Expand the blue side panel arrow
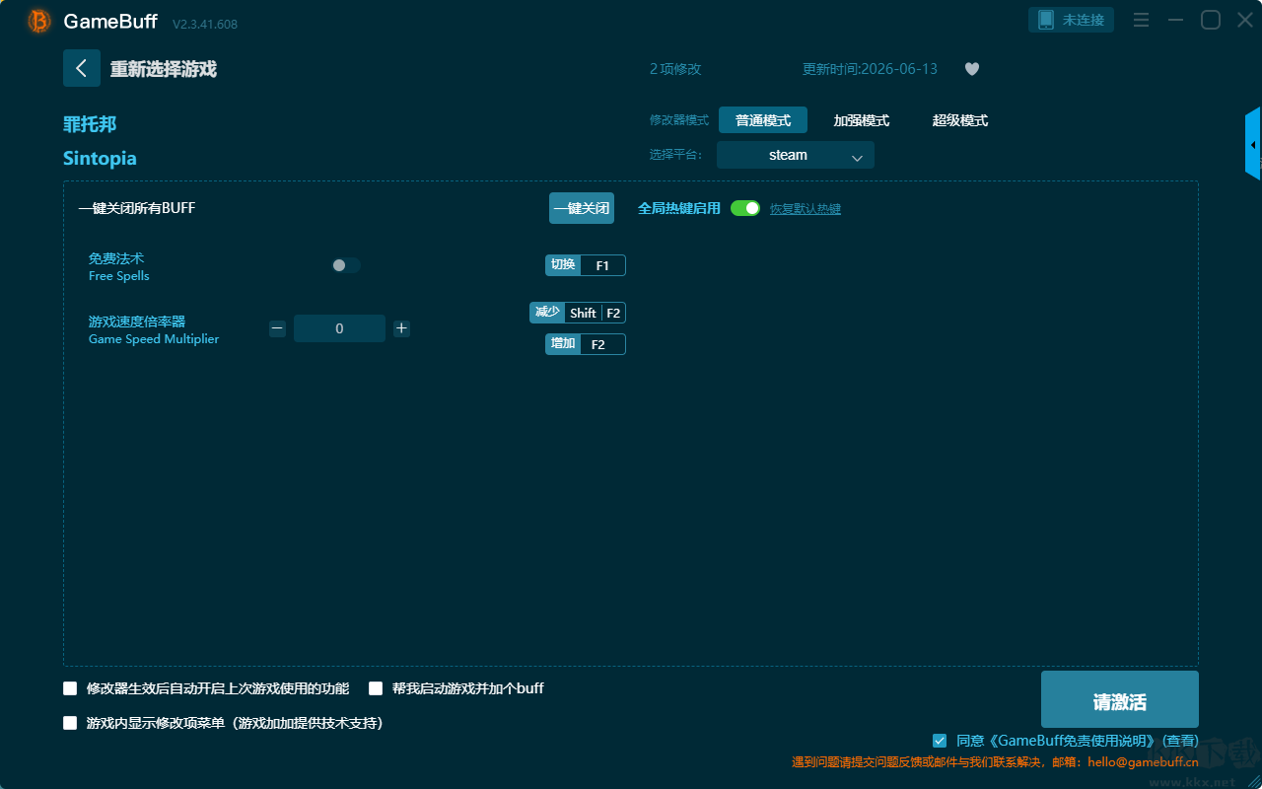The width and height of the screenshot is (1262, 789). point(1253,144)
